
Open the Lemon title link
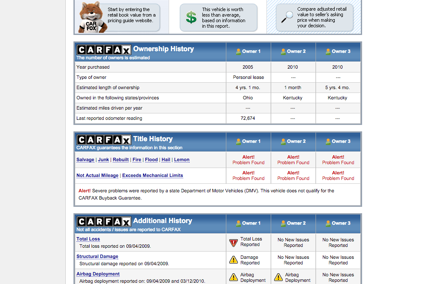[181, 159]
